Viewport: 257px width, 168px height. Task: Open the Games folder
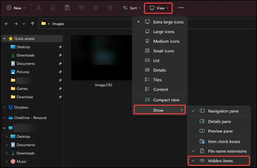coord(22,89)
